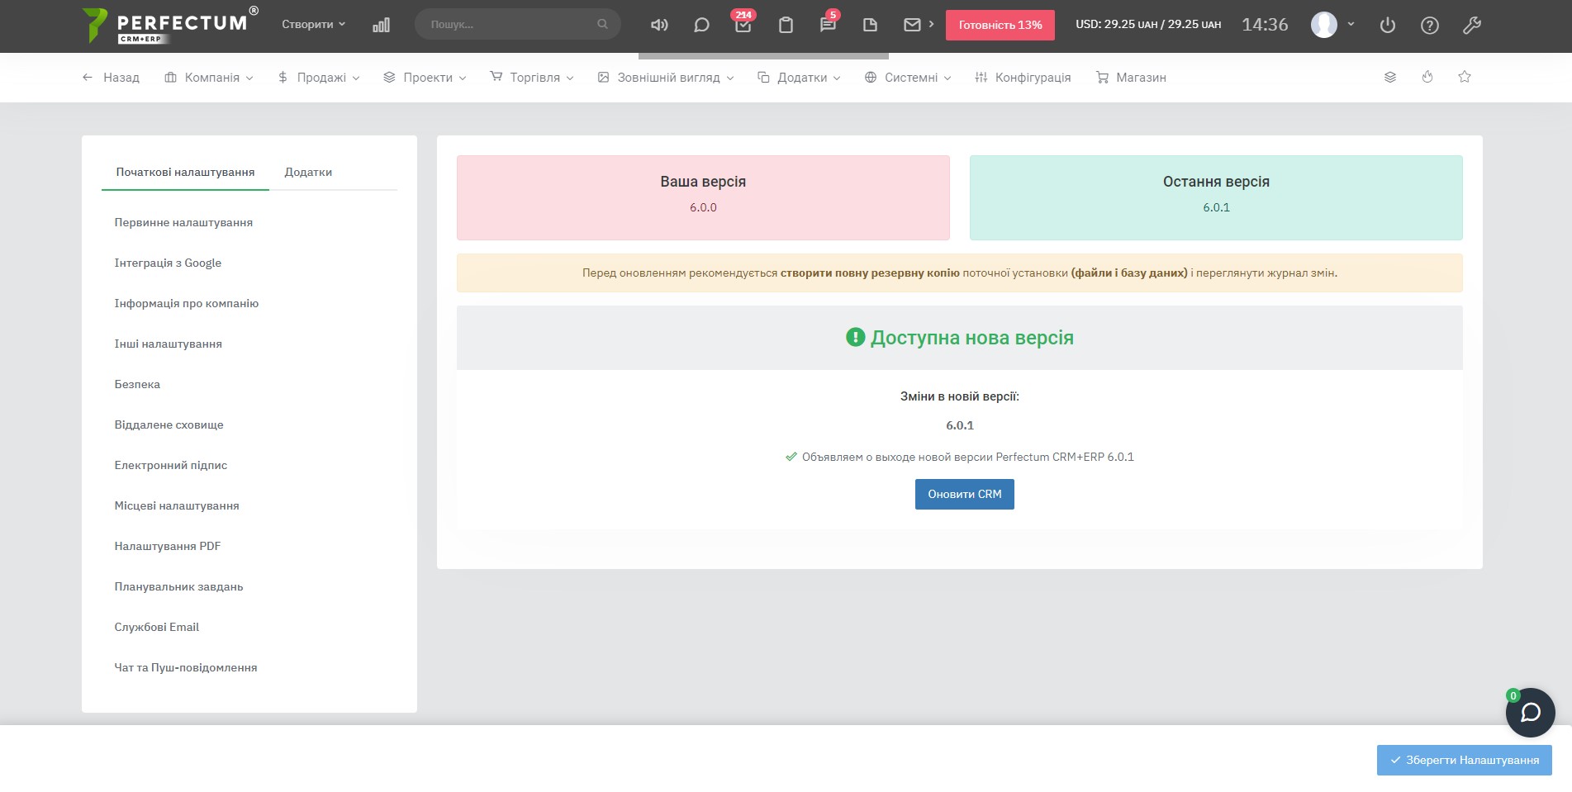This screenshot has height=792, width=1572.
Task: Click the power logout icon
Action: tap(1388, 25)
